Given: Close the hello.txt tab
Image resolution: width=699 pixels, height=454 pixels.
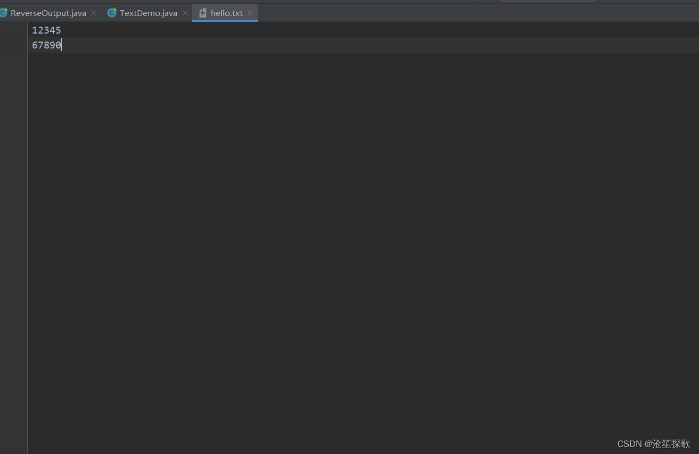Looking at the screenshot, I should click(x=250, y=12).
